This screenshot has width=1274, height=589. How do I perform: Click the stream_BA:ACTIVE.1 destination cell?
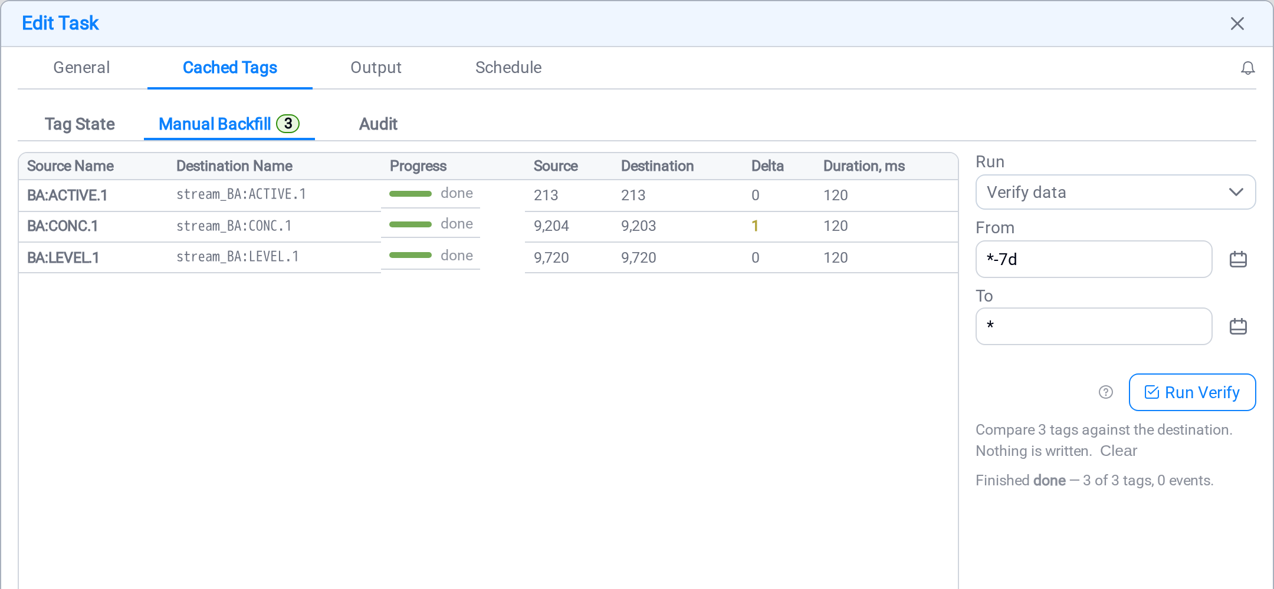241,194
